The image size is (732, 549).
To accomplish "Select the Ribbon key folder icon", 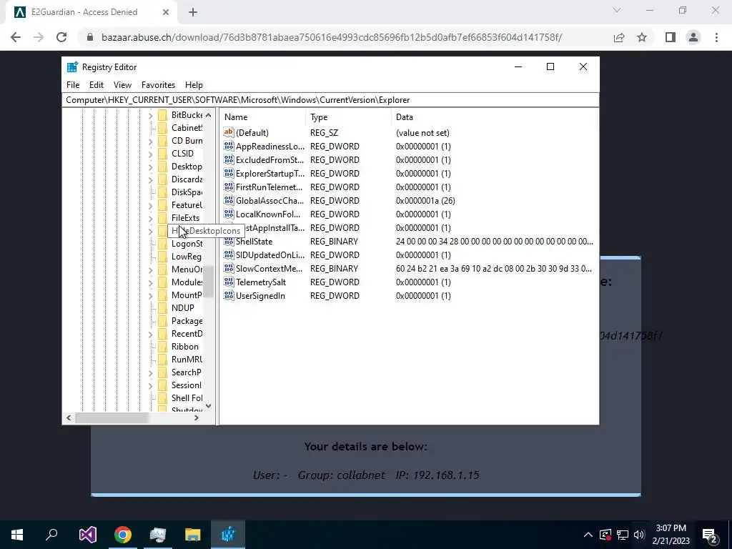I will [162, 347].
